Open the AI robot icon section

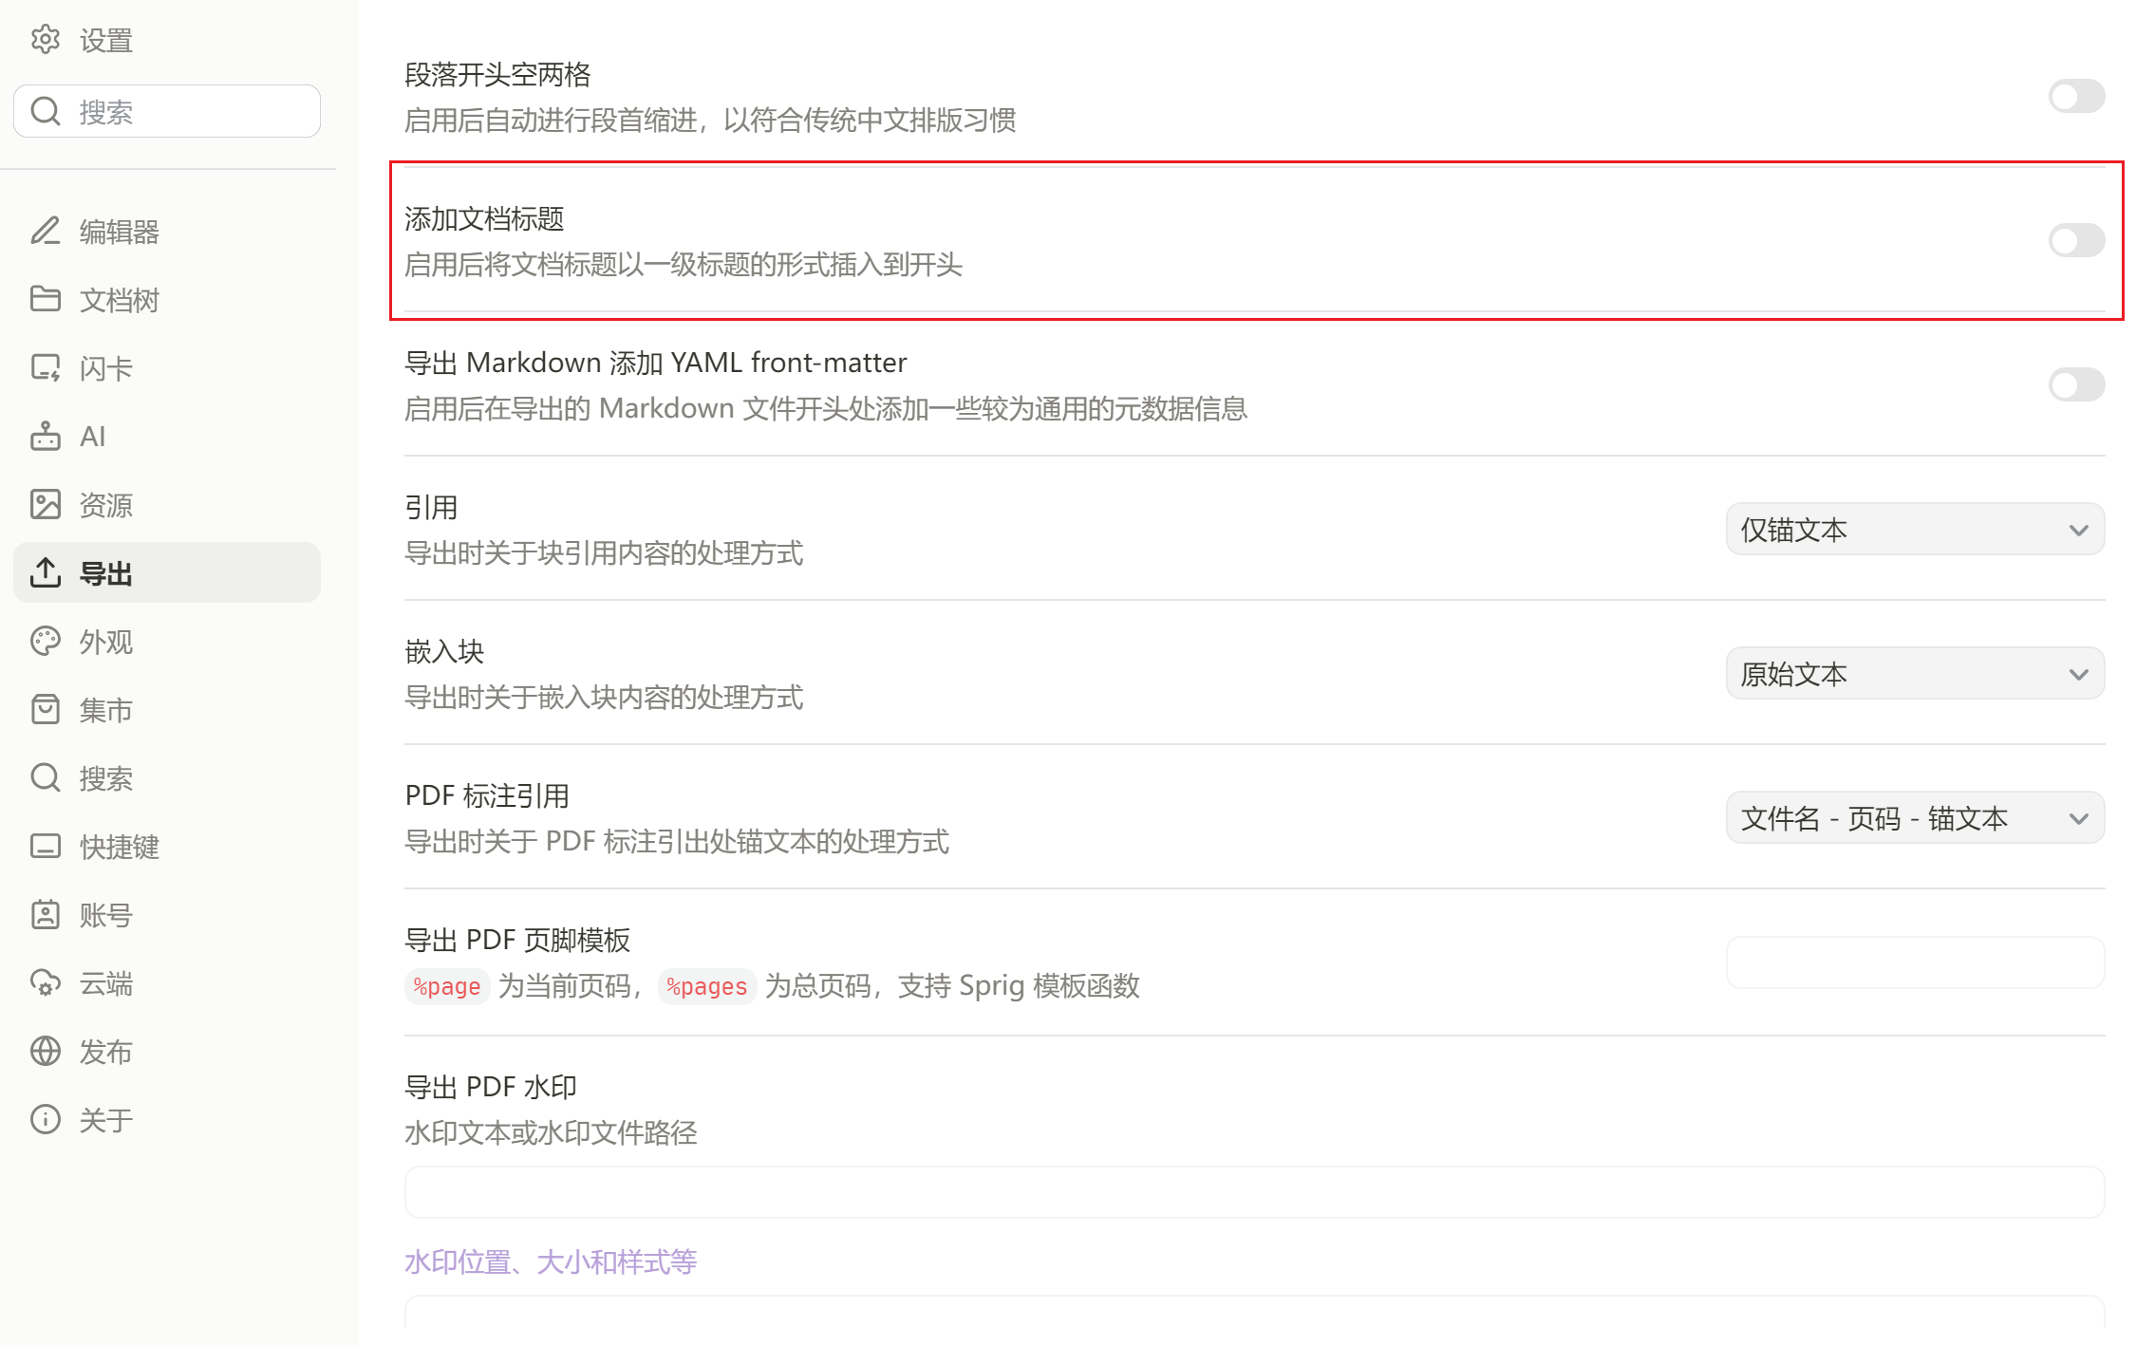click(x=45, y=436)
